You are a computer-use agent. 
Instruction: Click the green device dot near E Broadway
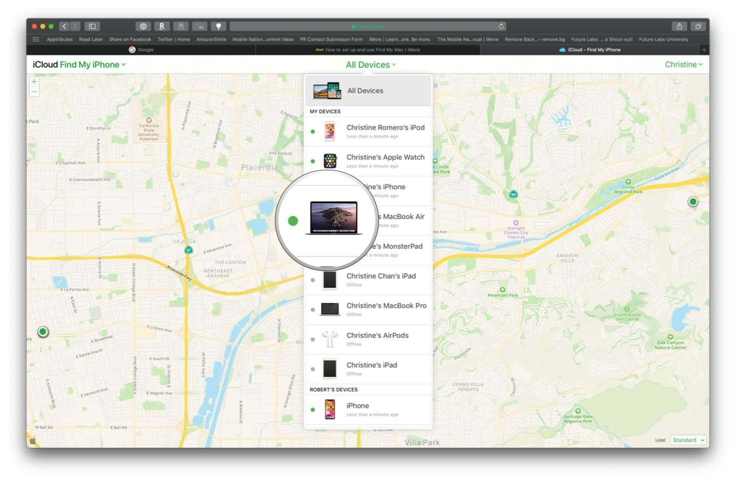point(43,331)
